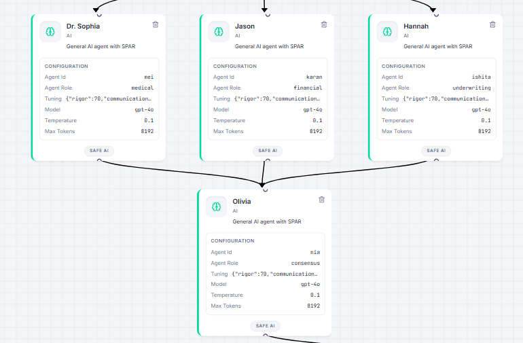This screenshot has height=343, width=523.
Task: Click CONFIGURATION header in Dr. Sophia card
Action: 67,67
